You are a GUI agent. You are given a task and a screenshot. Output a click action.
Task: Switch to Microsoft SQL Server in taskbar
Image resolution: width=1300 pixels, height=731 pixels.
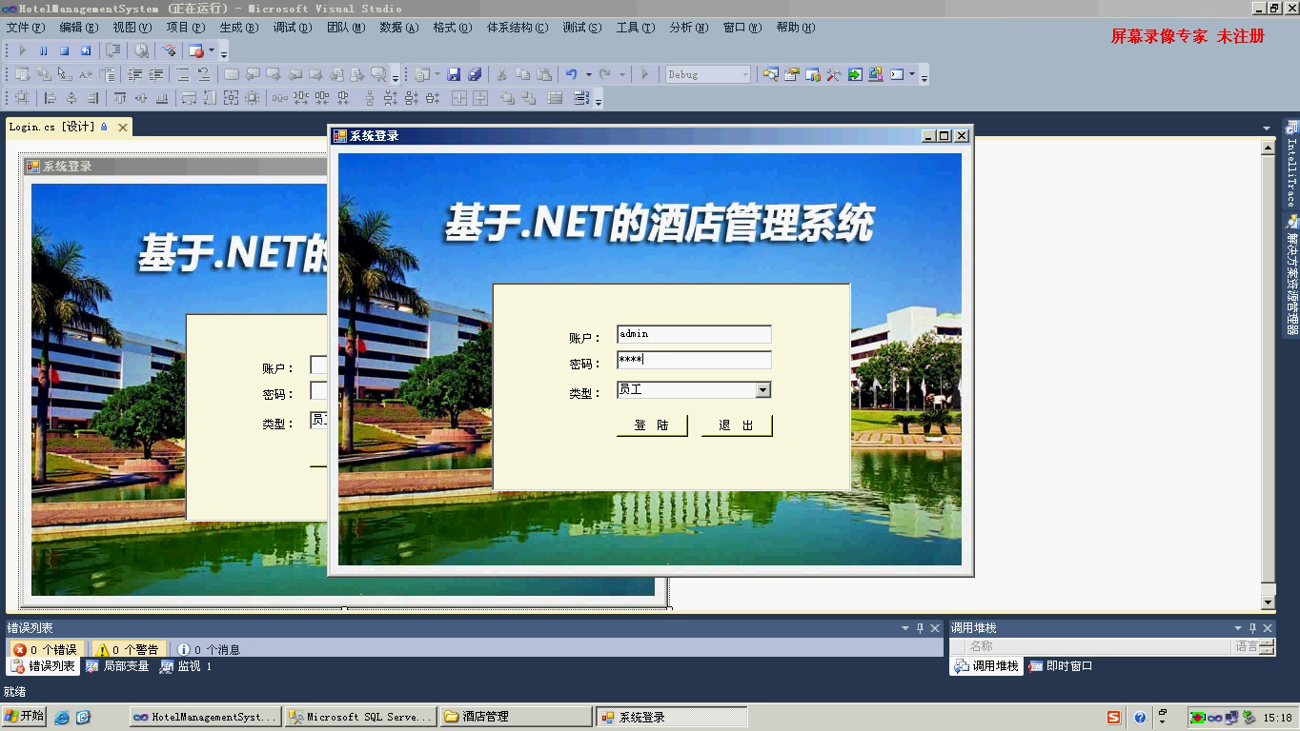[360, 717]
